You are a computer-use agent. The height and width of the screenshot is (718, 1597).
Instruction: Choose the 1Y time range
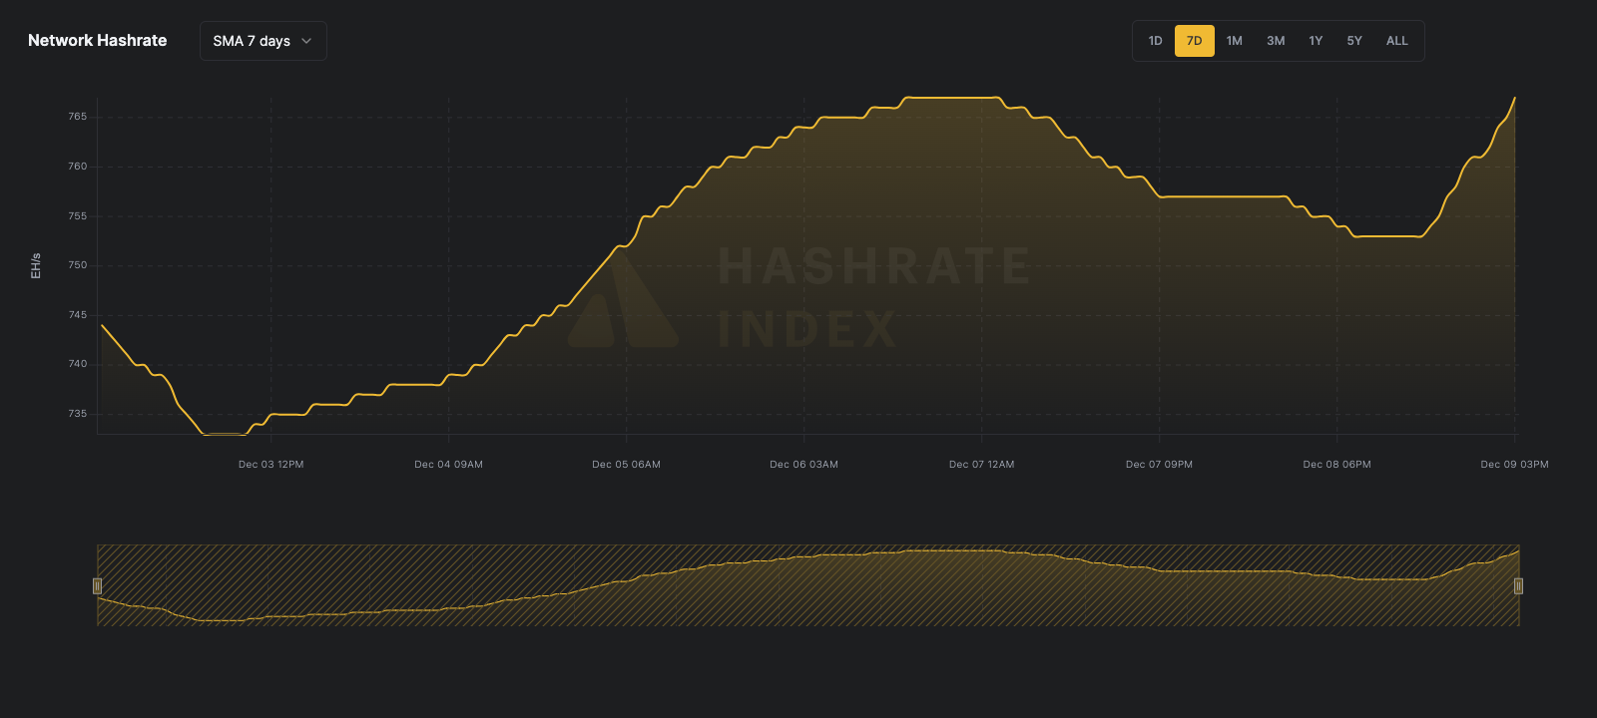[1316, 41]
